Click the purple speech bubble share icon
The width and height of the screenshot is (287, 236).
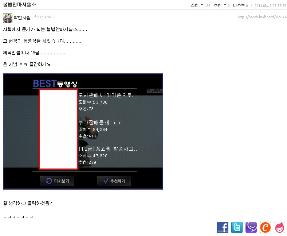click(251, 227)
